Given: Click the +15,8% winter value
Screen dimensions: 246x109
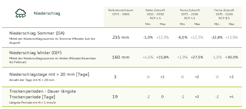Looking at the screenshot, I should [162, 57].
